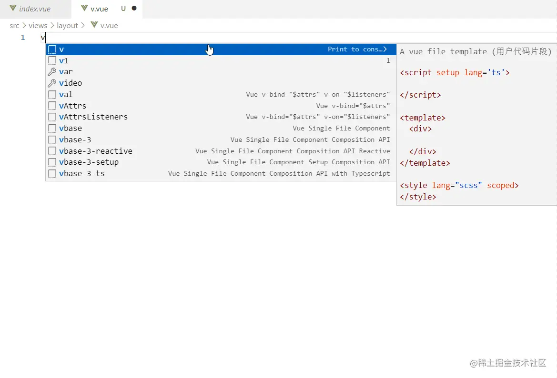This screenshot has width=557, height=378.
Task: Open the layout breadcrumb
Action: click(67, 26)
